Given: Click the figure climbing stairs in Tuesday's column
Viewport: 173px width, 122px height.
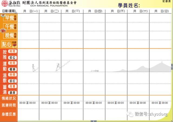Looking at the screenshot, I should pyautogui.click(x=58, y=67).
